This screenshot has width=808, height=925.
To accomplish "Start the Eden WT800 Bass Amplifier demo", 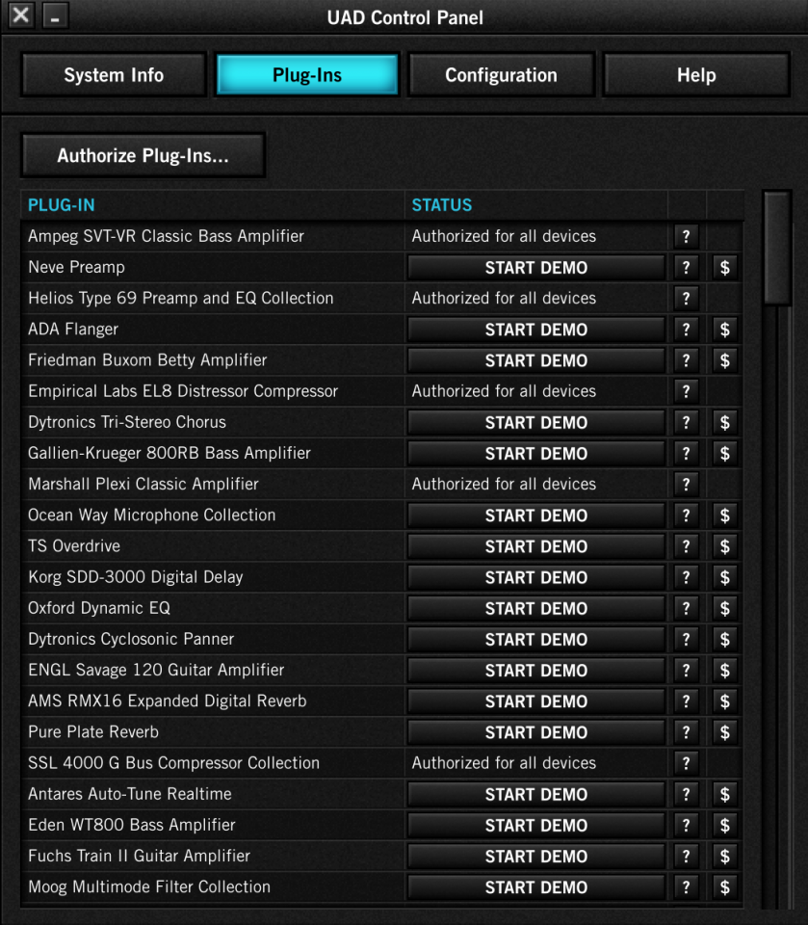I will (x=536, y=826).
